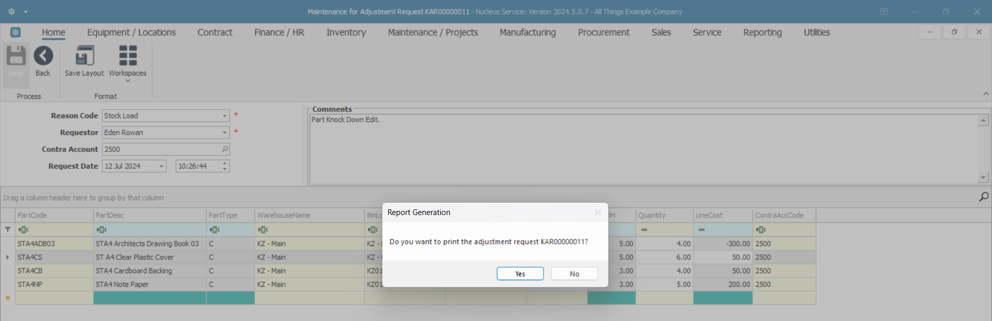Open the Service tab
992x321 pixels.
coord(707,32)
